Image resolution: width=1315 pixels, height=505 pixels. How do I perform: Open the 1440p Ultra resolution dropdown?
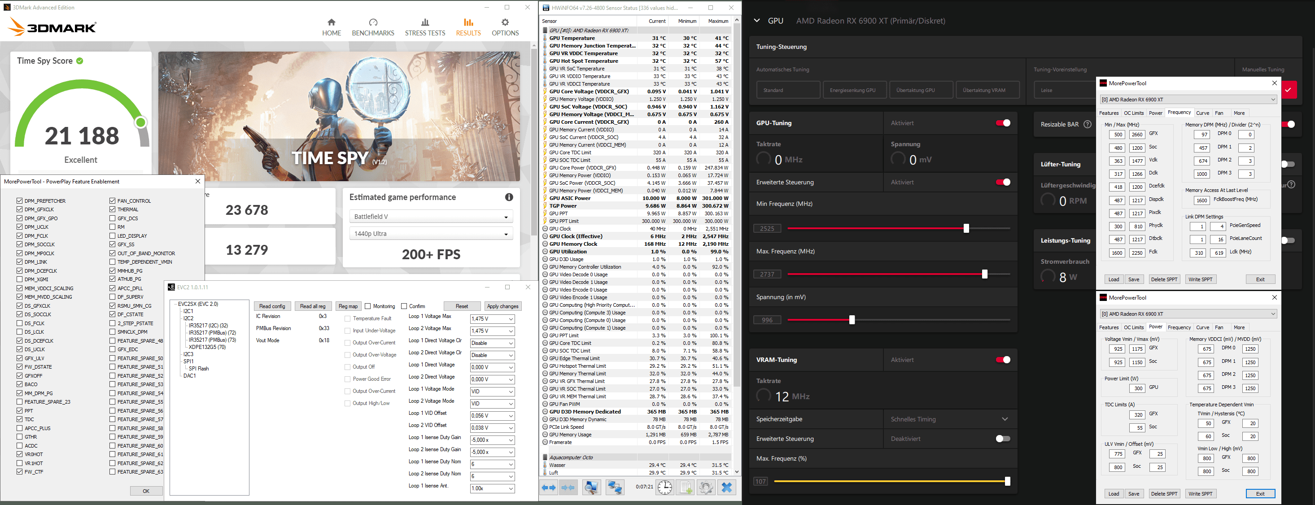(x=431, y=234)
